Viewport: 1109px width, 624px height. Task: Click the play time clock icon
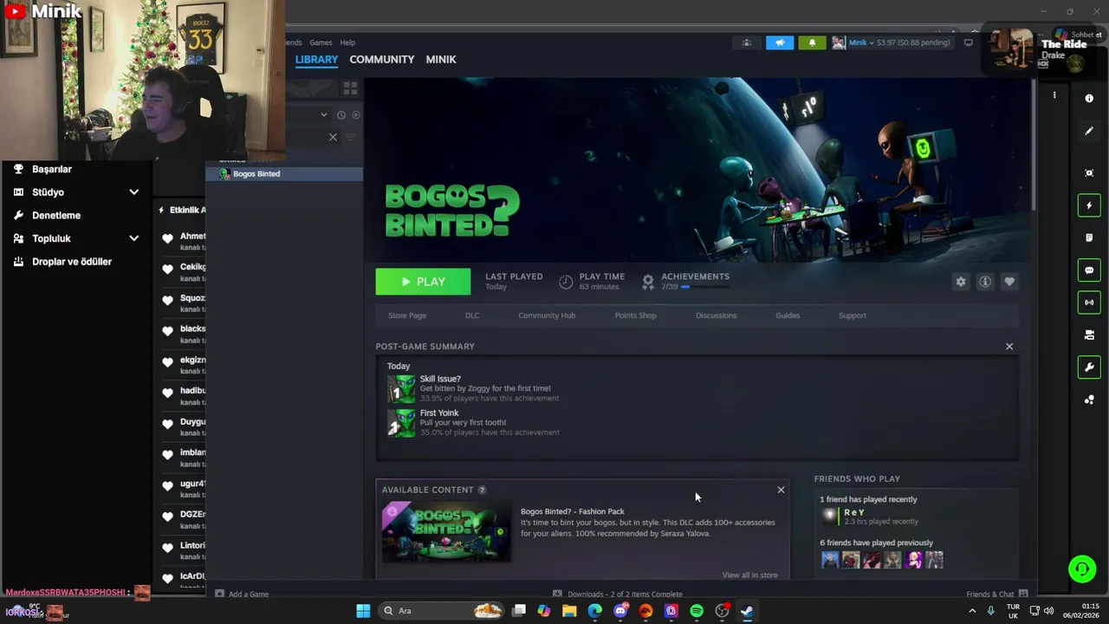[566, 282]
